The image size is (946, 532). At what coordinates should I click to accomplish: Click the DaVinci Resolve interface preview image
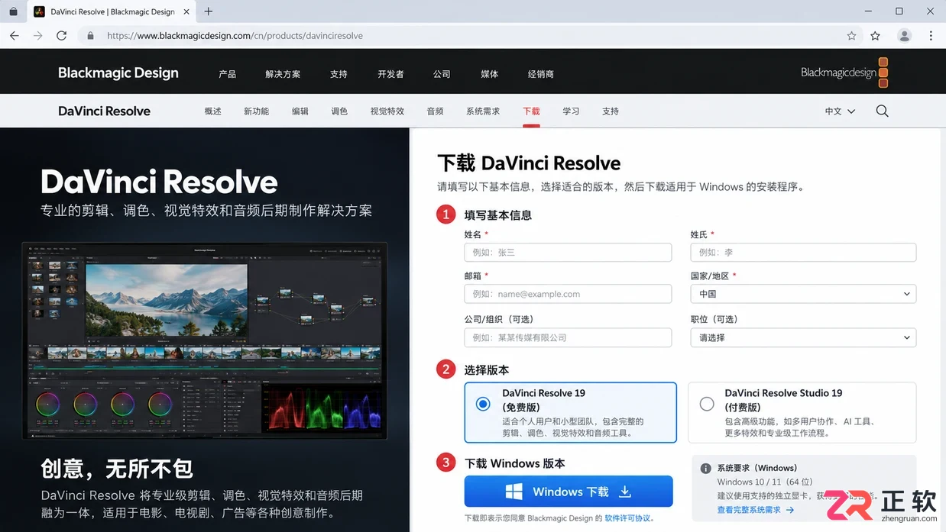[205, 341]
